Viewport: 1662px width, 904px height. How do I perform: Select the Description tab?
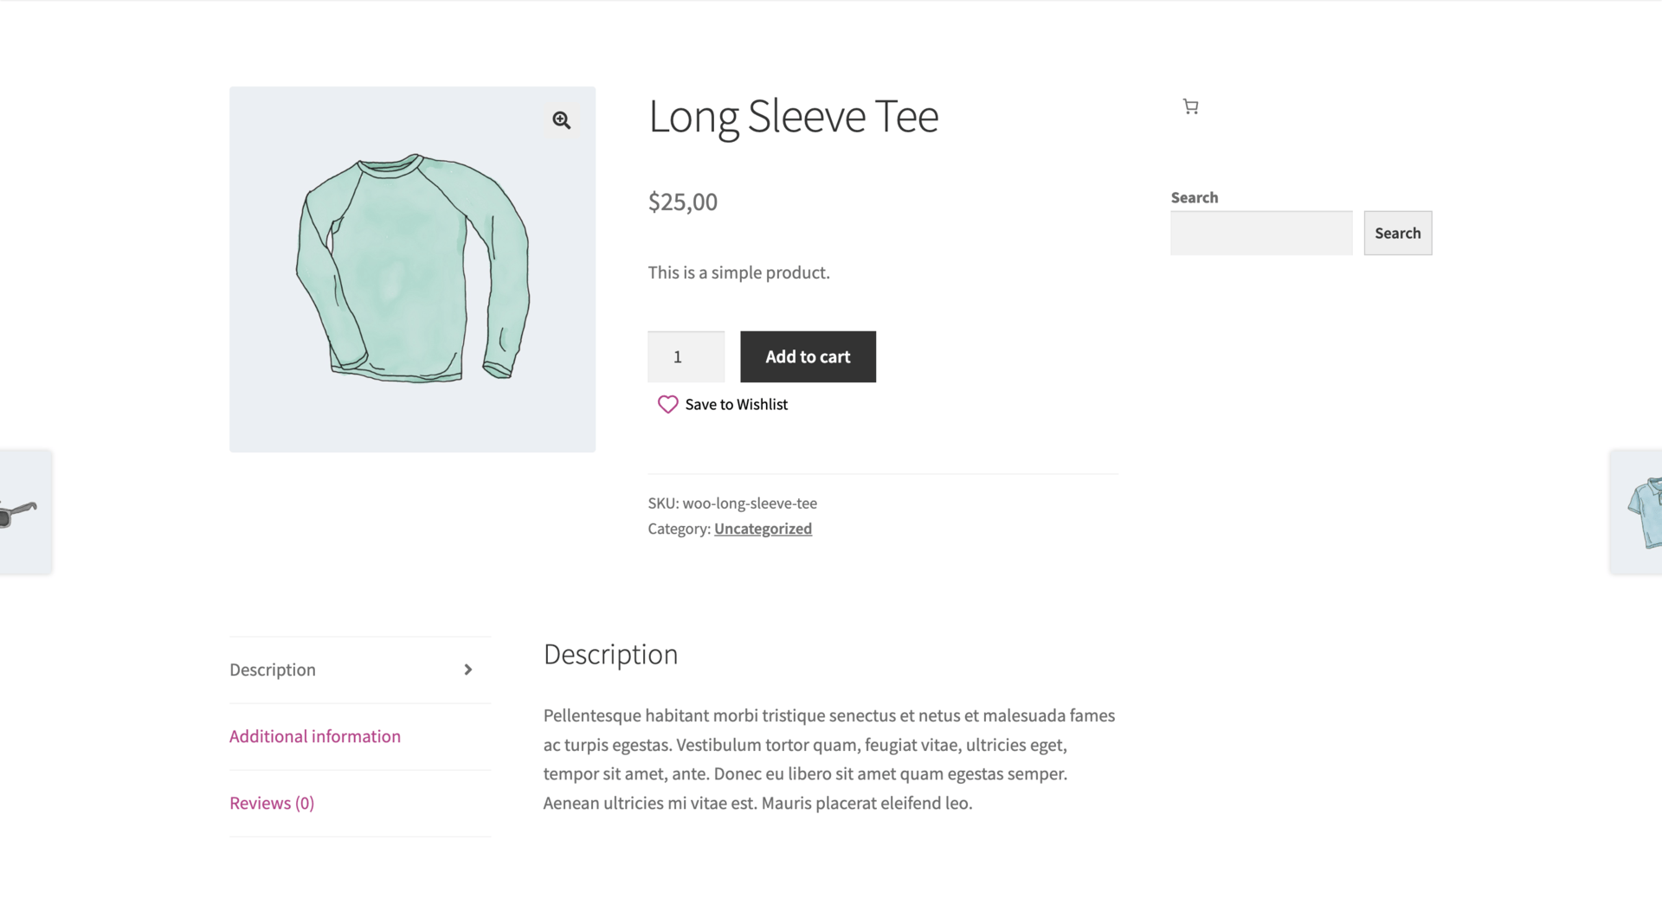click(272, 669)
